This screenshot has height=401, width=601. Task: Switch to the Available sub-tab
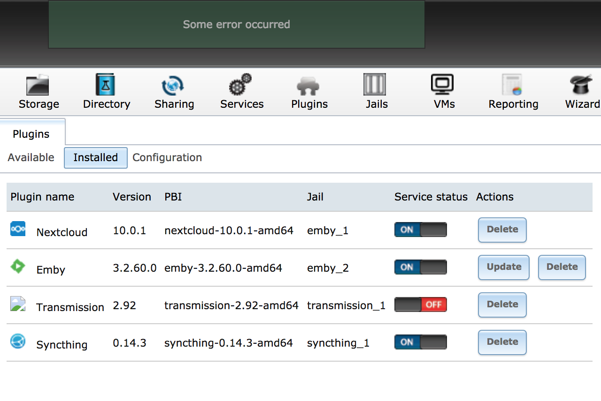point(31,157)
